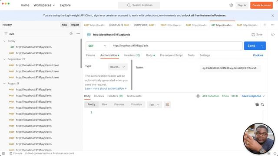Screen dimensions: 278x156
Task: Open History options ellipsis menu
Action: coord(78,34)
